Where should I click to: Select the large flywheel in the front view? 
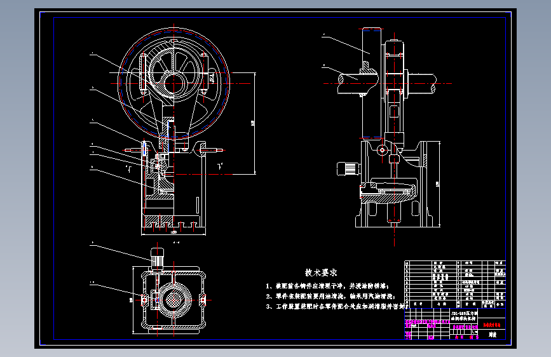coord(174,84)
